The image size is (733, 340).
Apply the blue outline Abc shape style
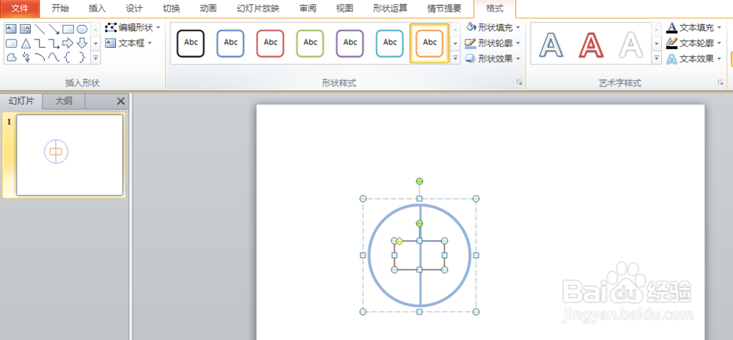pos(230,43)
